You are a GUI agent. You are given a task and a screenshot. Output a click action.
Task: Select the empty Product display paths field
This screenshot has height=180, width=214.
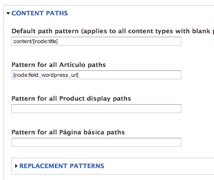tap(96, 109)
